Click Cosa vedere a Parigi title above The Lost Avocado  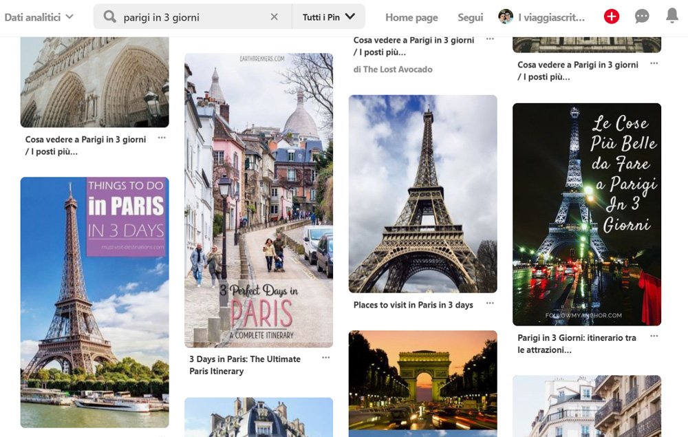coord(413,46)
